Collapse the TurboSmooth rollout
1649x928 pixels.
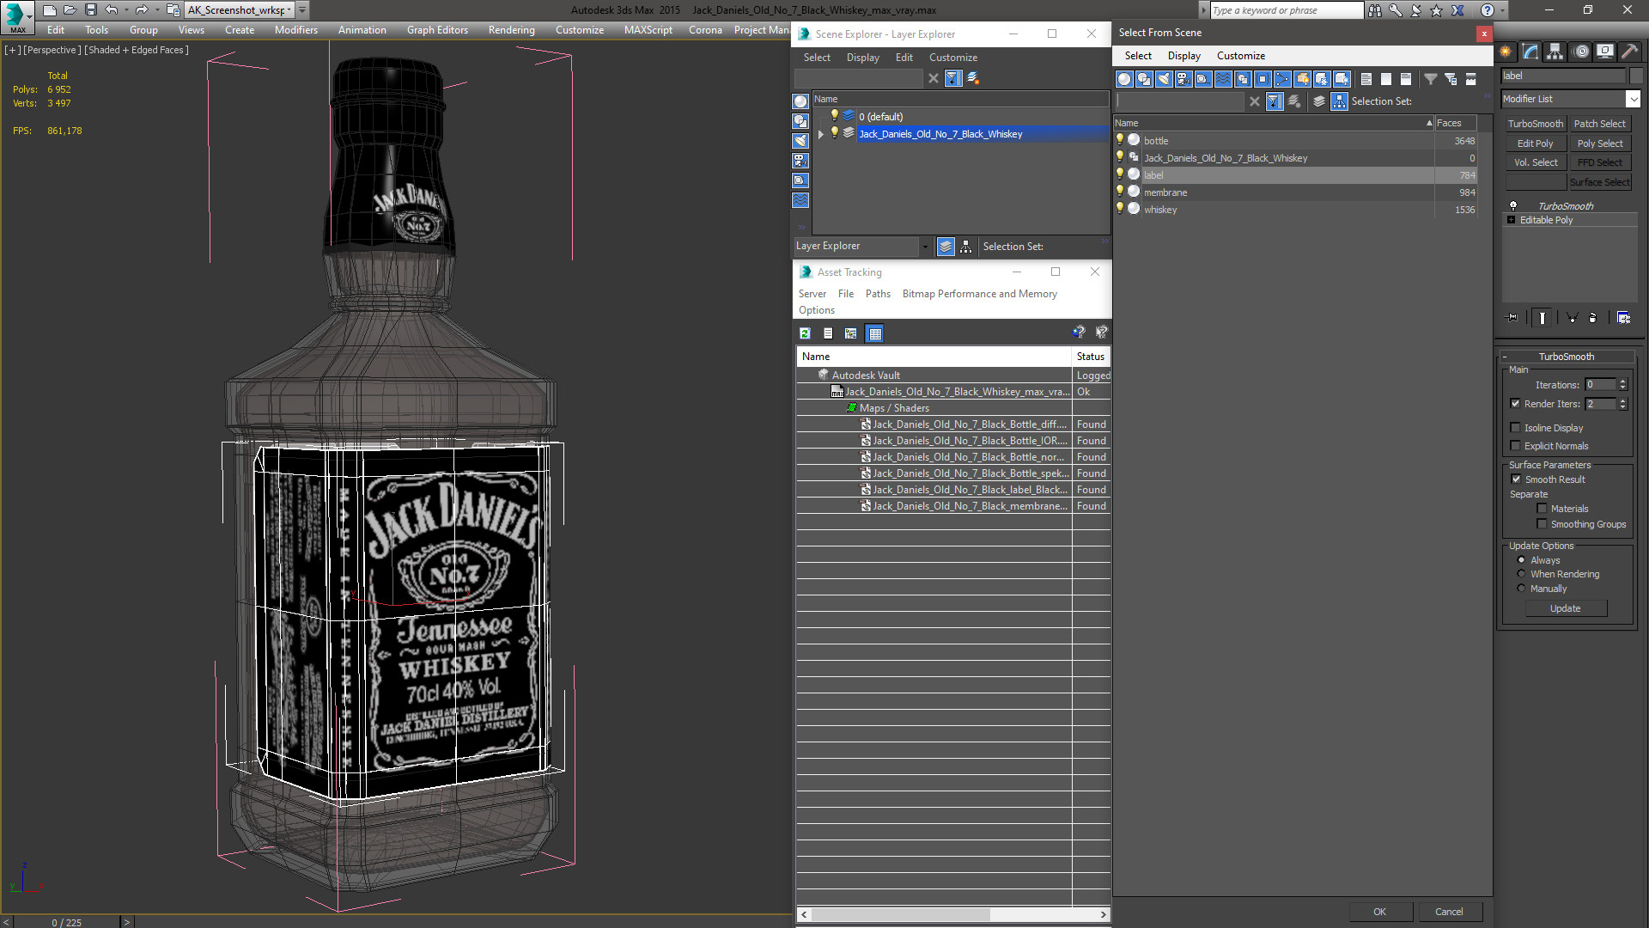[x=1505, y=357]
